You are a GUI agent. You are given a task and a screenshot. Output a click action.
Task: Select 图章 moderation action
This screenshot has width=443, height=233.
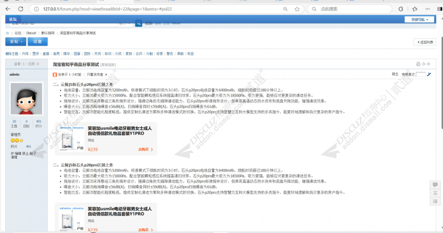click(x=77, y=53)
